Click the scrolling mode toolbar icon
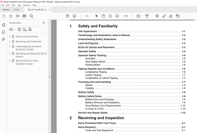This screenshot has height=133, width=197. pyautogui.click(x=147, y=16)
